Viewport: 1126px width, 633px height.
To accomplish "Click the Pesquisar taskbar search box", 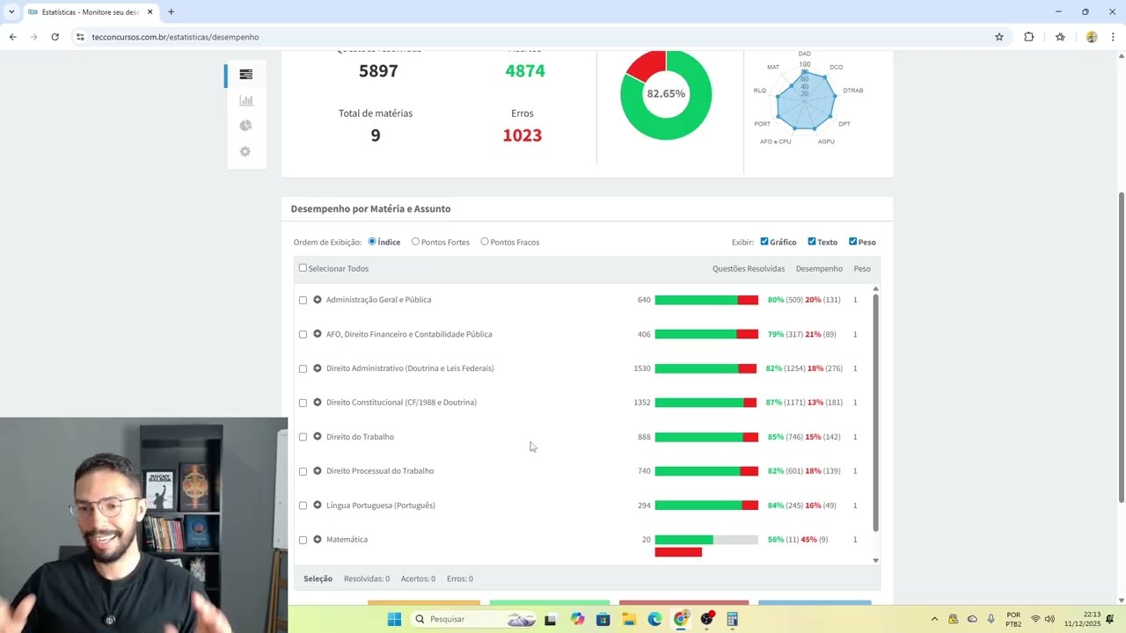I will pyautogui.click(x=473, y=619).
